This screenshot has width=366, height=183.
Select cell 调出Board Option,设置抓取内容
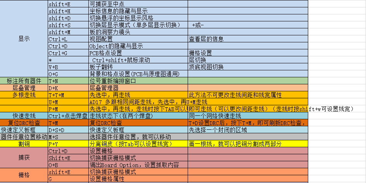(x=138, y=165)
